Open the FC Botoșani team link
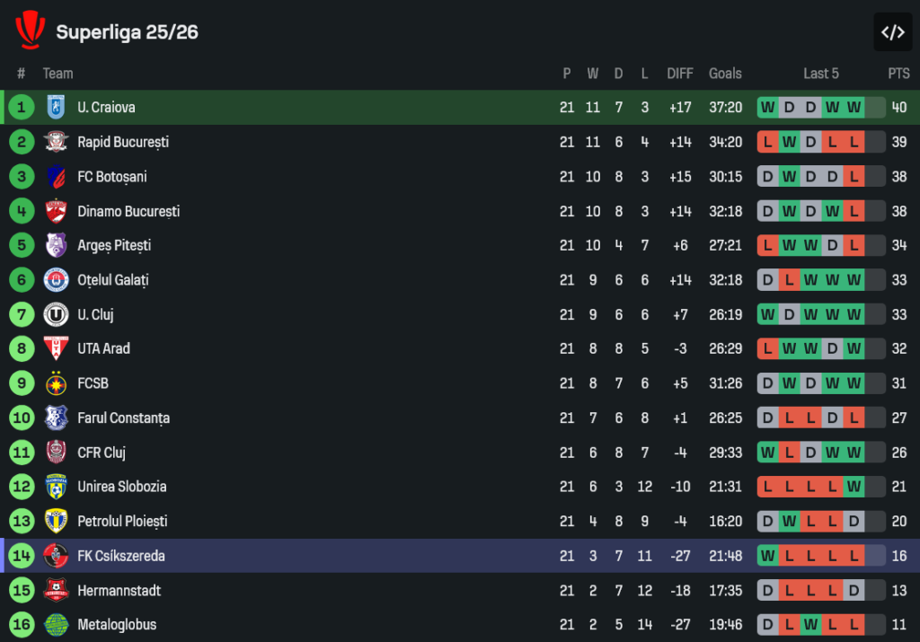 coord(111,177)
